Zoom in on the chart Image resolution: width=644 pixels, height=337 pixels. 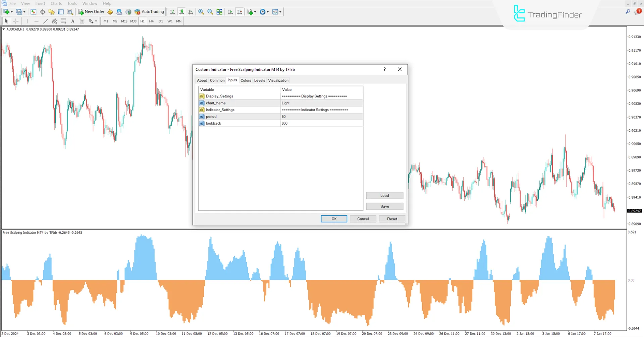(x=201, y=12)
